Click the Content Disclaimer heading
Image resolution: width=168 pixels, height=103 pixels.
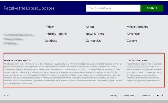tap(137, 60)
